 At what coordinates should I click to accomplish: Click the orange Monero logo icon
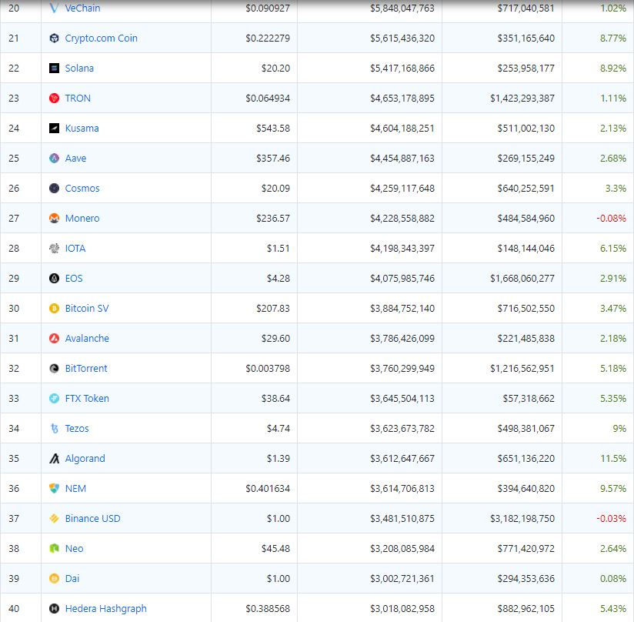[54, 218]
